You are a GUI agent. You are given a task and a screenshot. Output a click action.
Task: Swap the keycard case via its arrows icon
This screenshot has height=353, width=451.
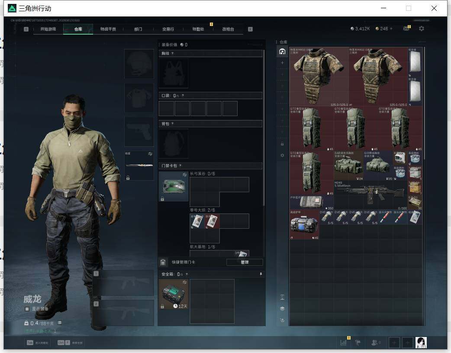[185, 175]
